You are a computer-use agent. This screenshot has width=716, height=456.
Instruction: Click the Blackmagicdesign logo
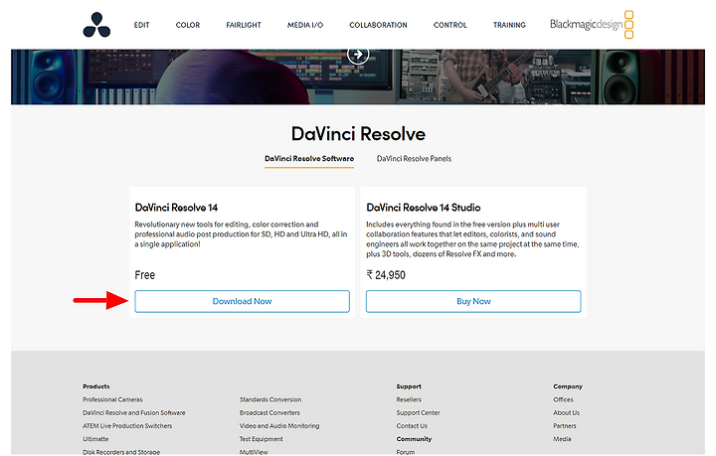592,25
